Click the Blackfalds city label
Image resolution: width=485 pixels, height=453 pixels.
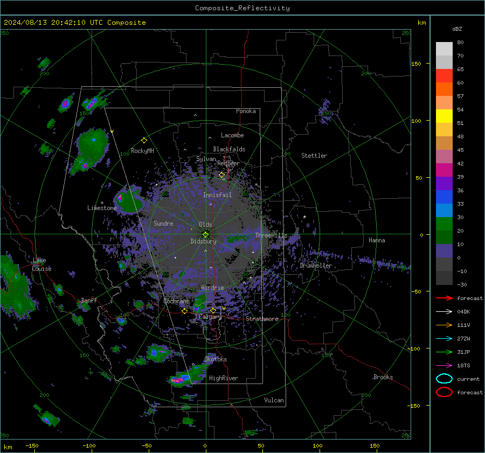pyautogui.click(x=229, y=149)
